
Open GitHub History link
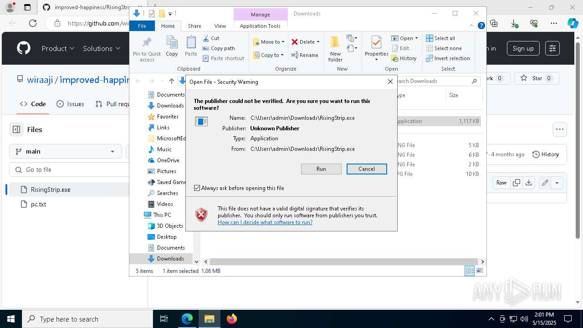click(546, 154)
